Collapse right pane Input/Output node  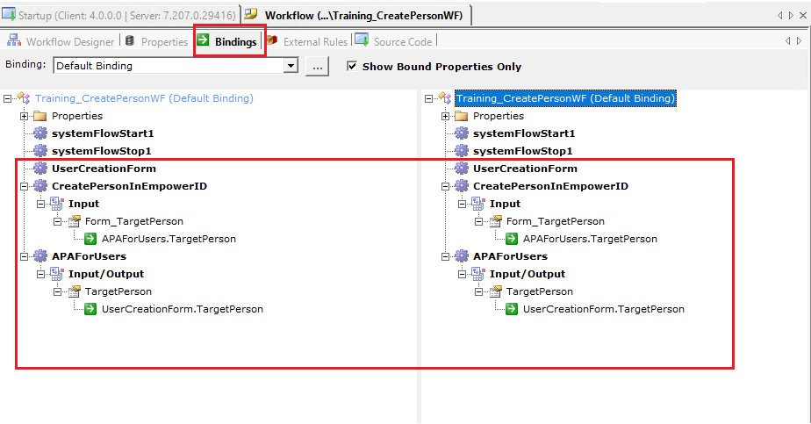coord(462,274)
